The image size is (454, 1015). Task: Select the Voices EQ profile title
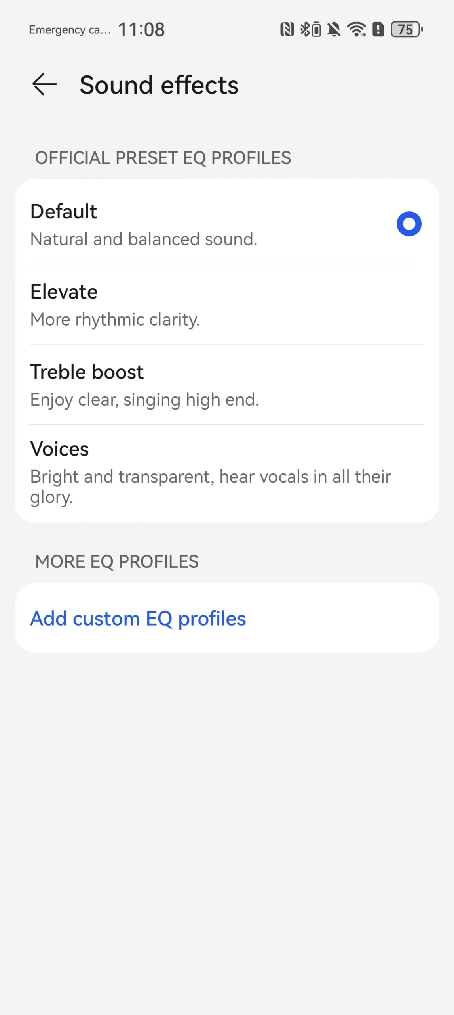[59, 449]
